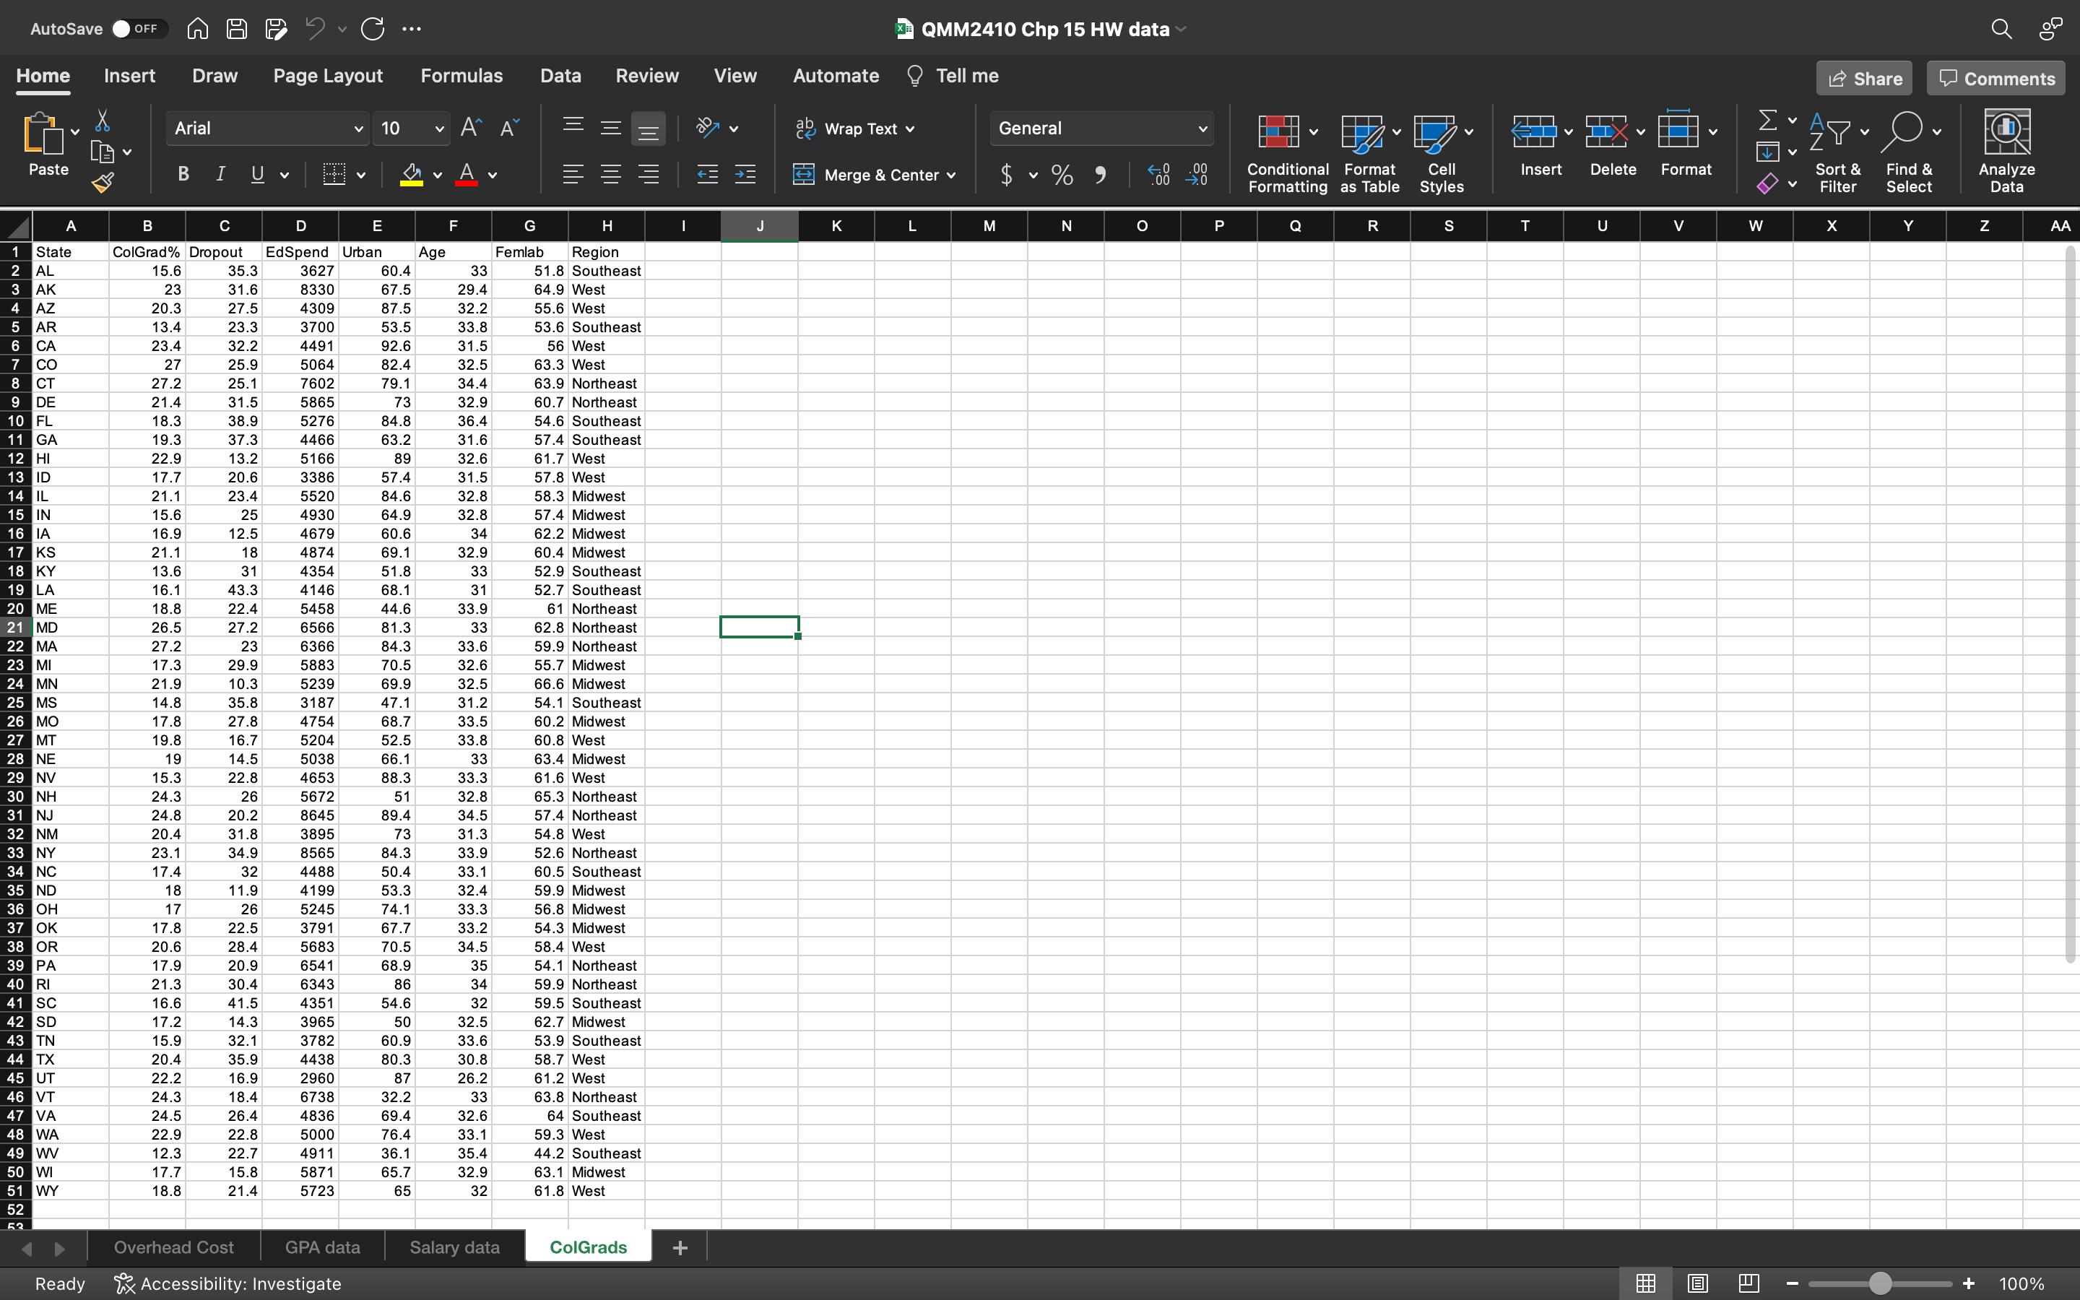
Task: Adjust the zoom slider in status bar
Action: click(x=1880, y=1283)
